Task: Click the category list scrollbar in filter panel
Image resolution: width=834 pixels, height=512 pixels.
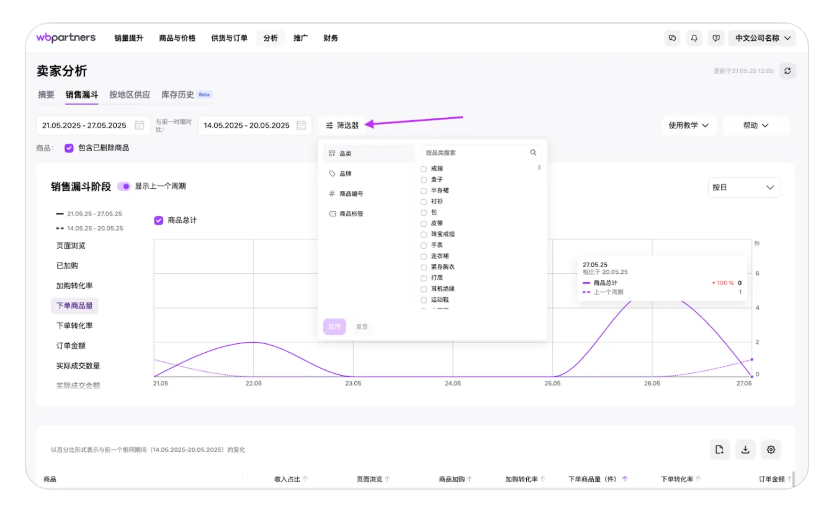Action: (539, 168)
